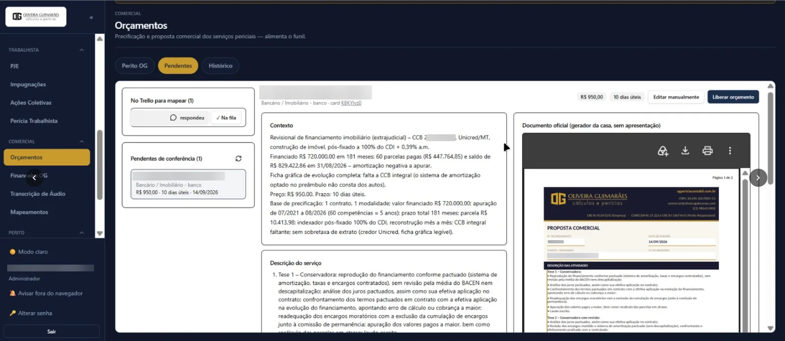785x341 pixels.
Task: Click No Trello para mapear (1)
Action: 162,101
